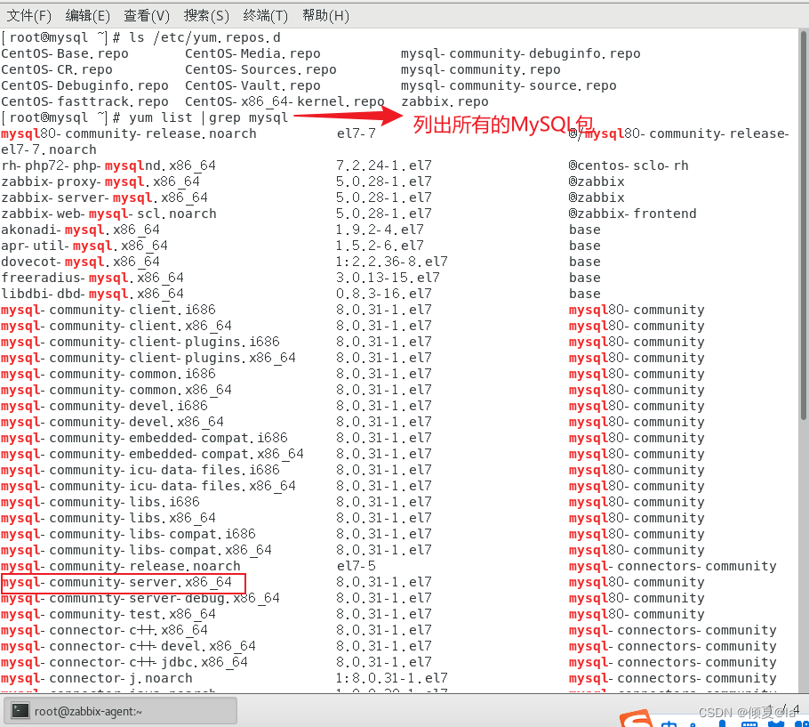809x727 pixels.
Task: Open the 查看(V) menu
Action: coord(147,16)
